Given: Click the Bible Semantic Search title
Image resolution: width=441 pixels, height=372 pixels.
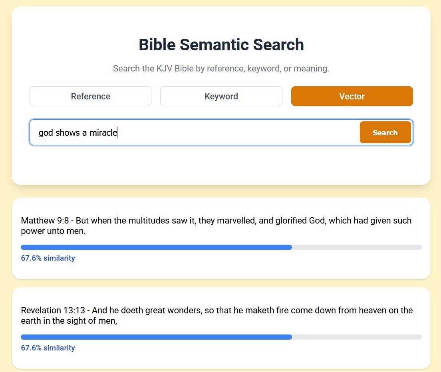Looking at the screenshot, I should (220, 45).
